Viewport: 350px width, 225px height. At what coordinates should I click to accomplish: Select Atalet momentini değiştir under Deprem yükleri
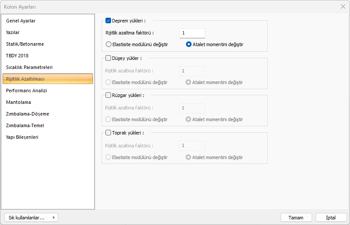[189, 44]
